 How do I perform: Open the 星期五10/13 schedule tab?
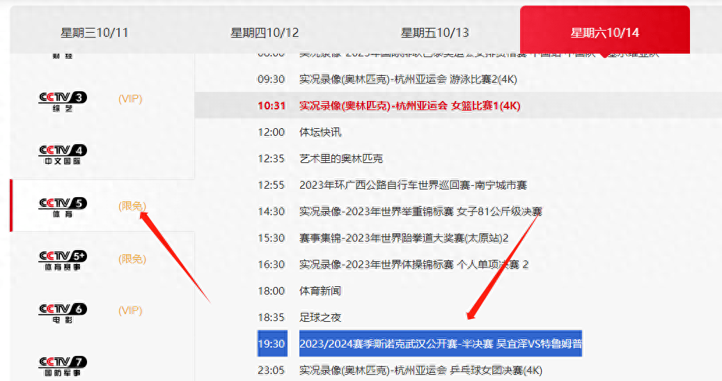[x=434, y=33]
